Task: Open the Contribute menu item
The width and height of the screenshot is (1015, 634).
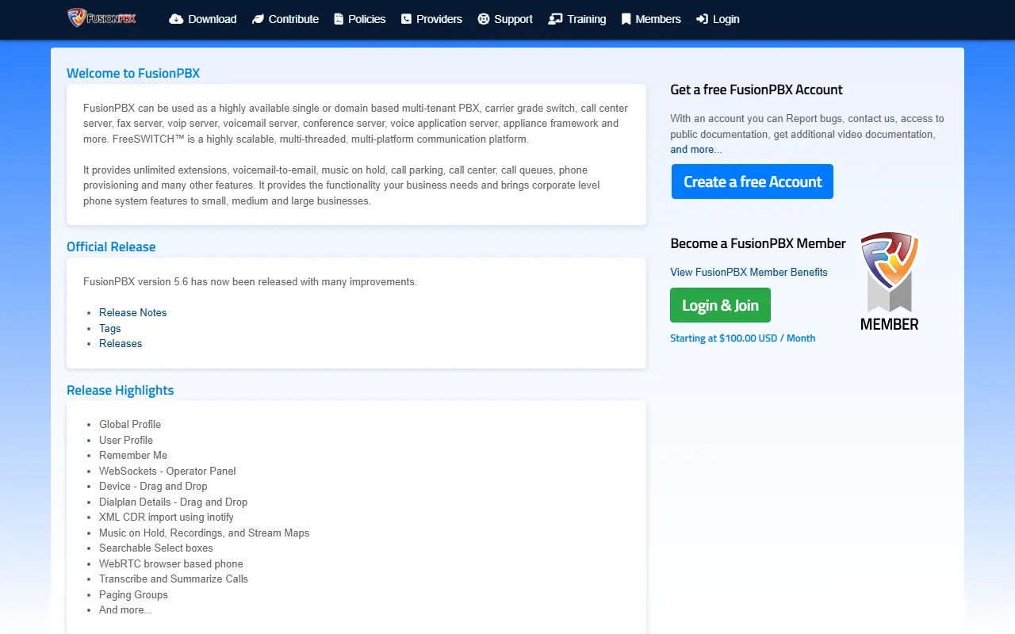Action: (x=285, y=19)
